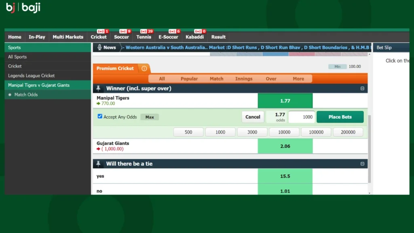The height and width of the screenshot is (233, 414).
Task: Click the Baji logo
Action: click(23, 8)
